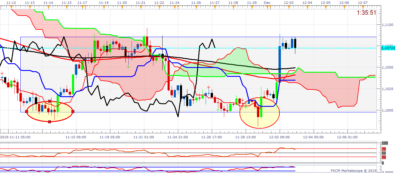
Task: Click the 1:35:51 countdown timer
Action: 366,13
